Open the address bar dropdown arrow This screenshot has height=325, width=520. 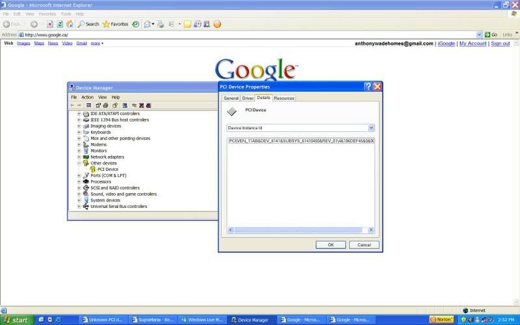(x=479, y=34)
